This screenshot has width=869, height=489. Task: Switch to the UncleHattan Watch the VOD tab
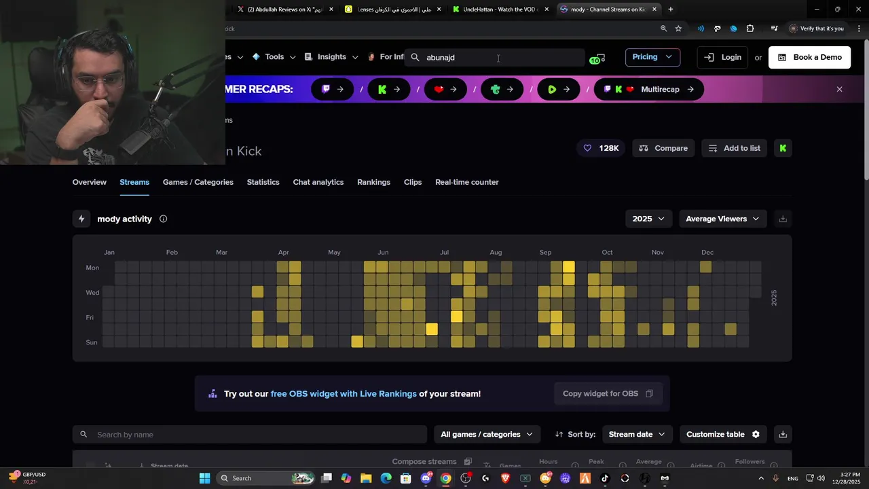(501, 10)
